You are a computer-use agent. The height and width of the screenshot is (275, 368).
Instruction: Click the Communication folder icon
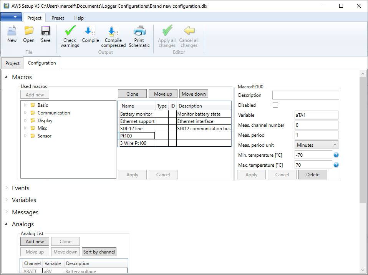tap(33, 113)
